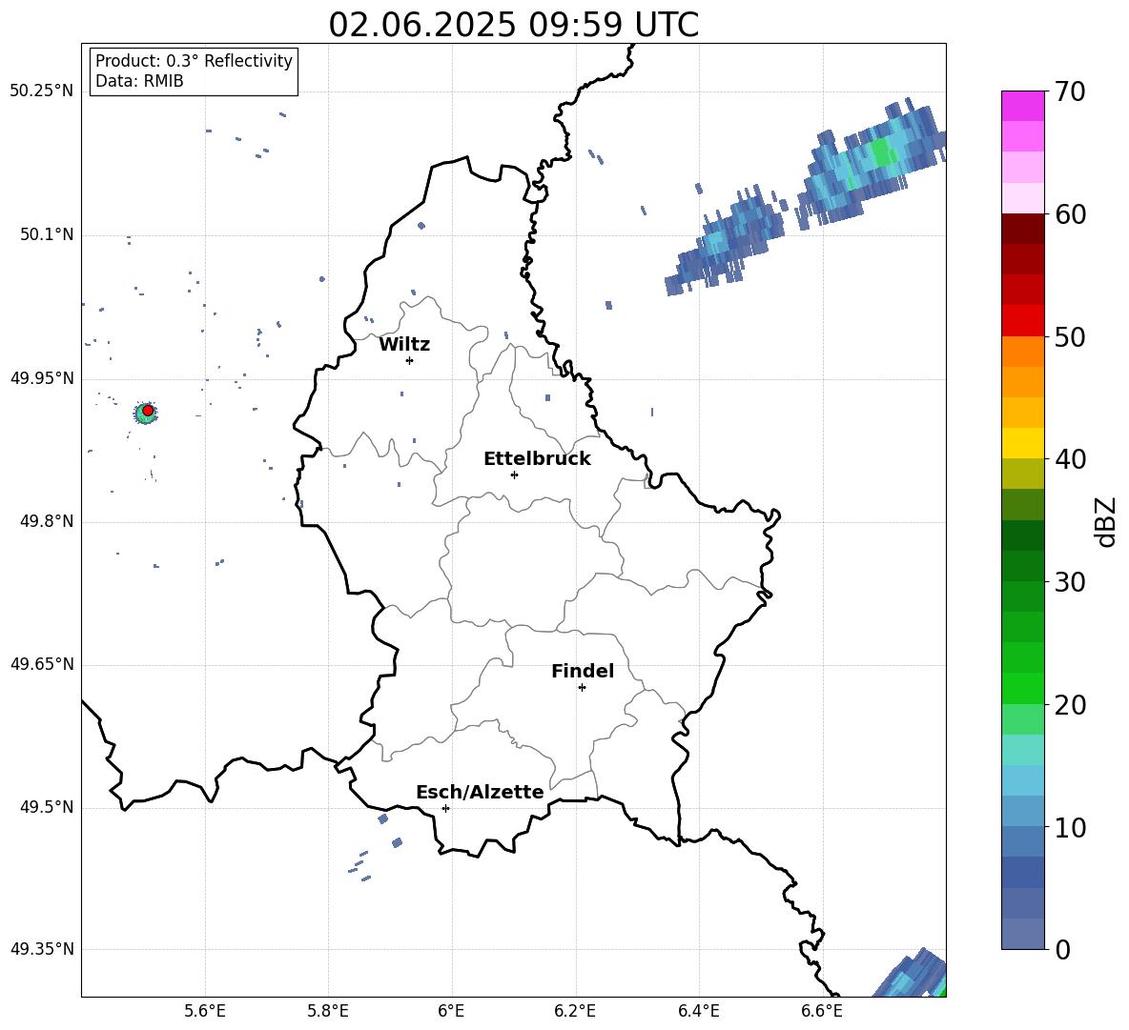Click the 49.8°N latitude label
Image resolution: width=1129 pixels, height=1030 pixels.
point(47,521)
